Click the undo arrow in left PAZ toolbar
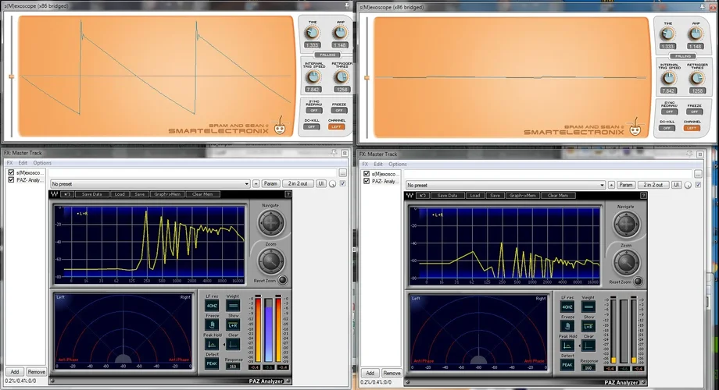The width and height of the screenshot is (719, 390). point(68,194)
